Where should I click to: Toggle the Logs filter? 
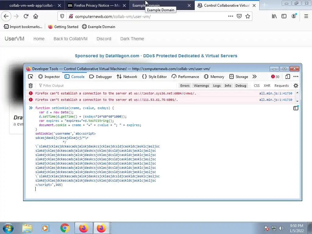[x=217, y=86]
